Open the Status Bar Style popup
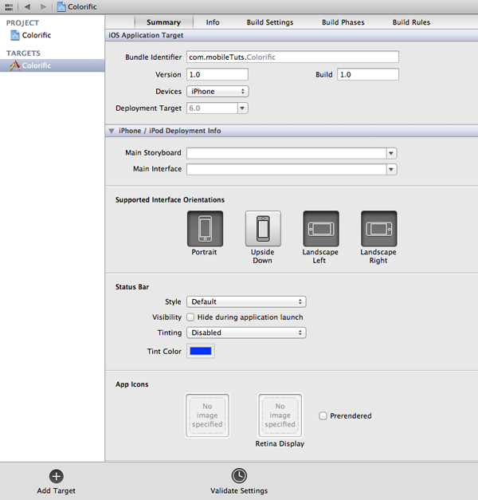Image resolution: width=478 pixels, height=500 pixels. point(246,301)
